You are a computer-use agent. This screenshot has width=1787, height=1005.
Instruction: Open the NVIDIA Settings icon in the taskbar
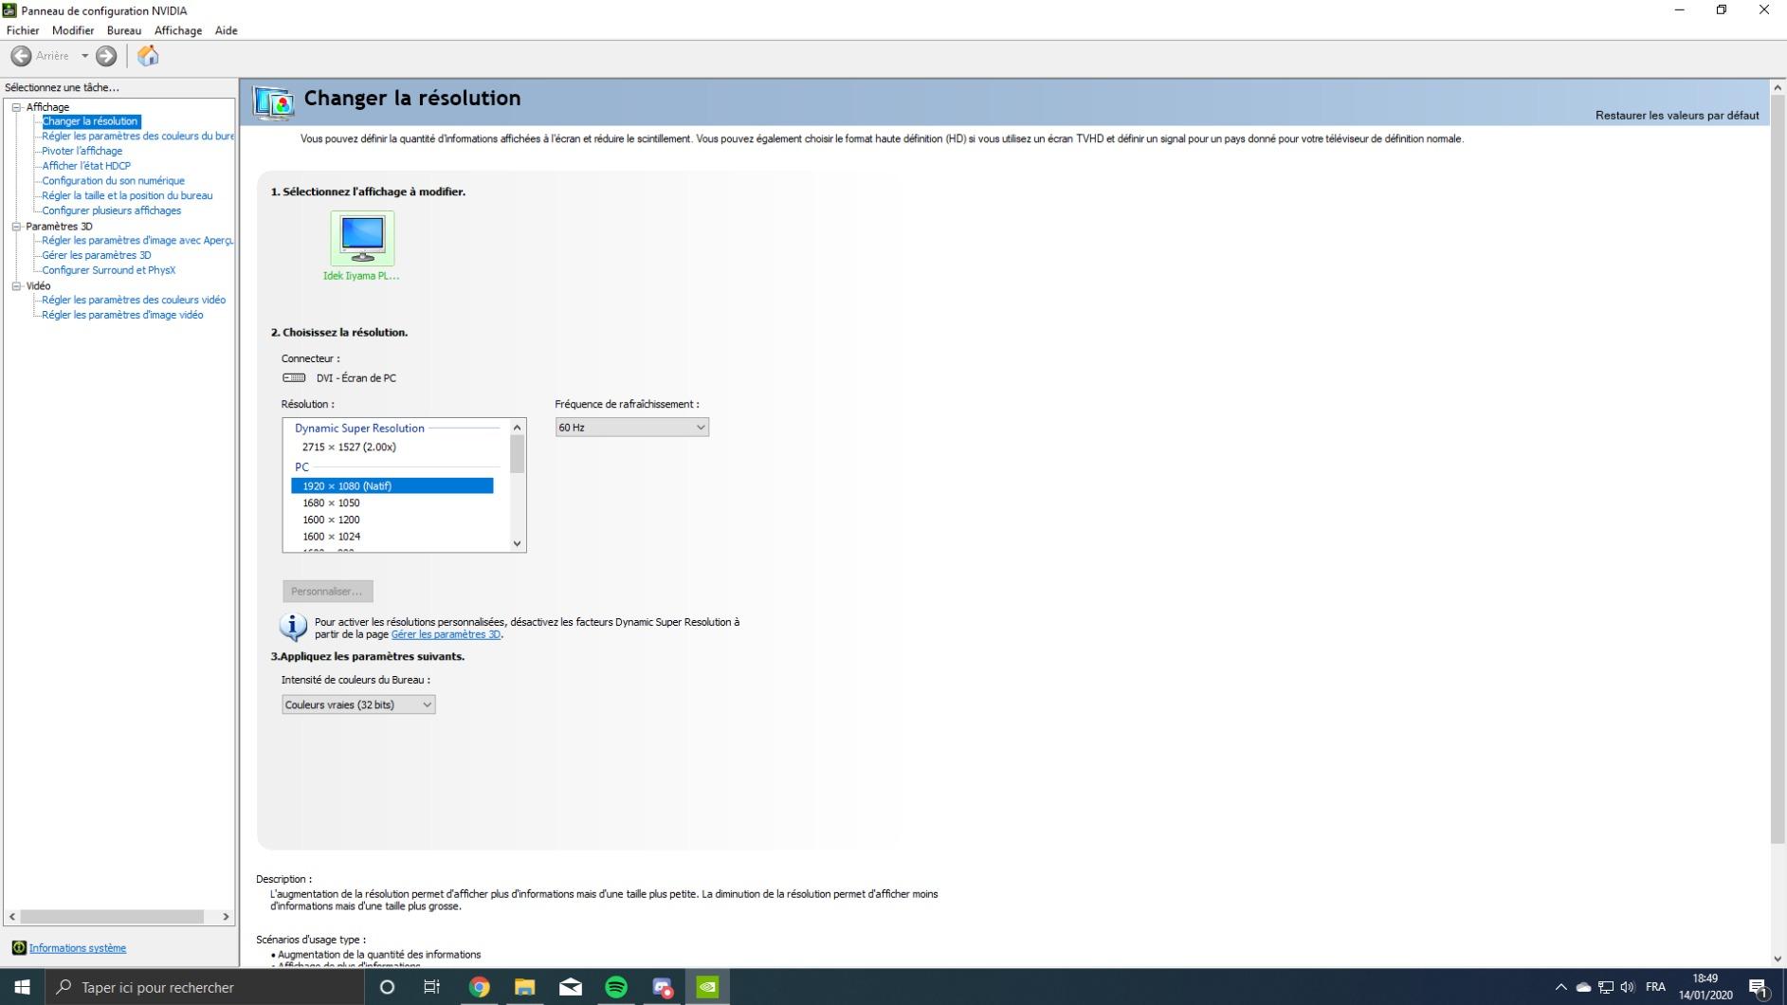pos(707,987)
